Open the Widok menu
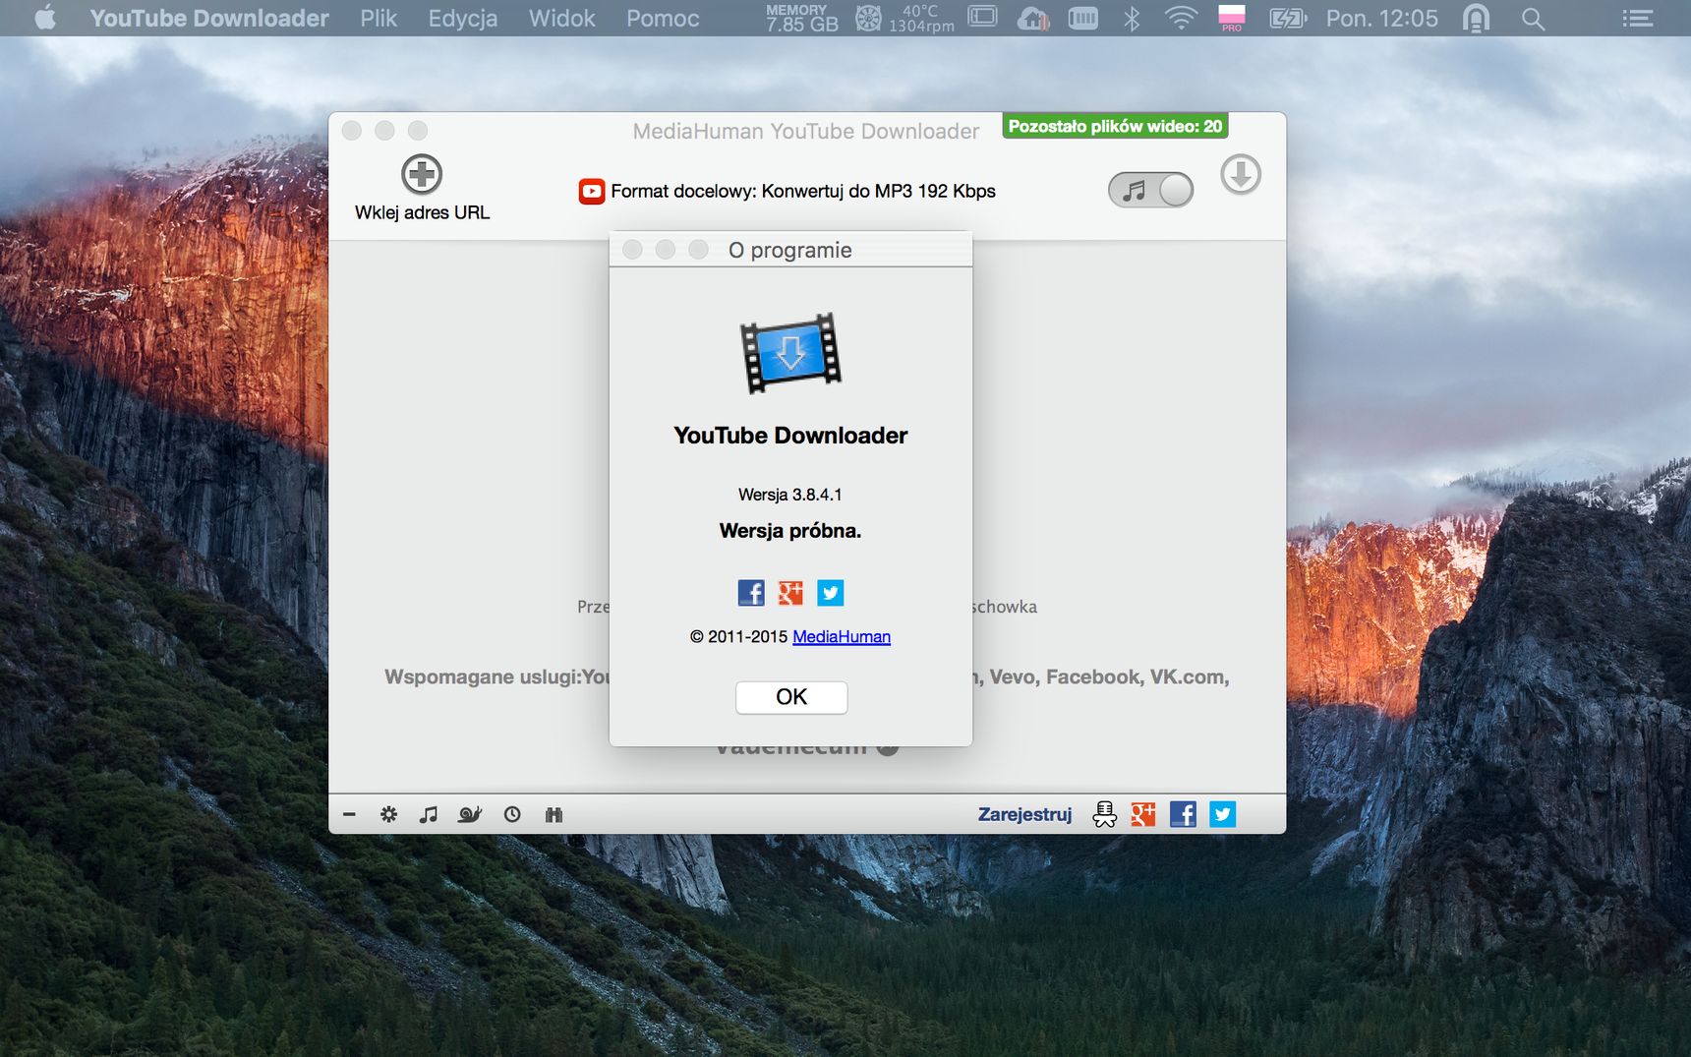1691x1057 pixels. (562, 18)
